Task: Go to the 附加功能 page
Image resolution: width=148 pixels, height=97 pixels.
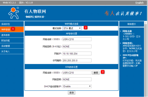Action: (x=12, y=41)
